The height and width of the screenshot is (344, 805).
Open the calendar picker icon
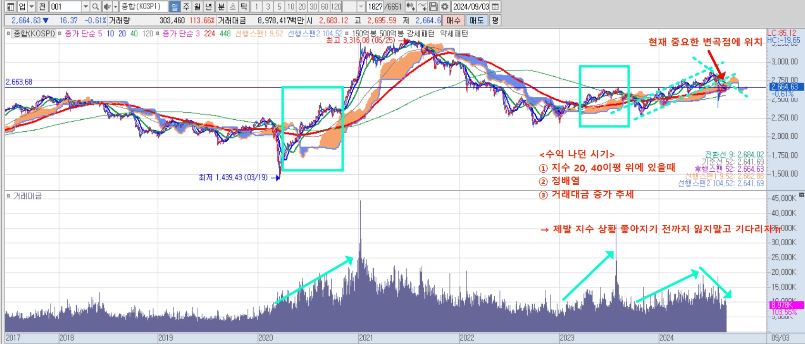click(x=495, y=7)
